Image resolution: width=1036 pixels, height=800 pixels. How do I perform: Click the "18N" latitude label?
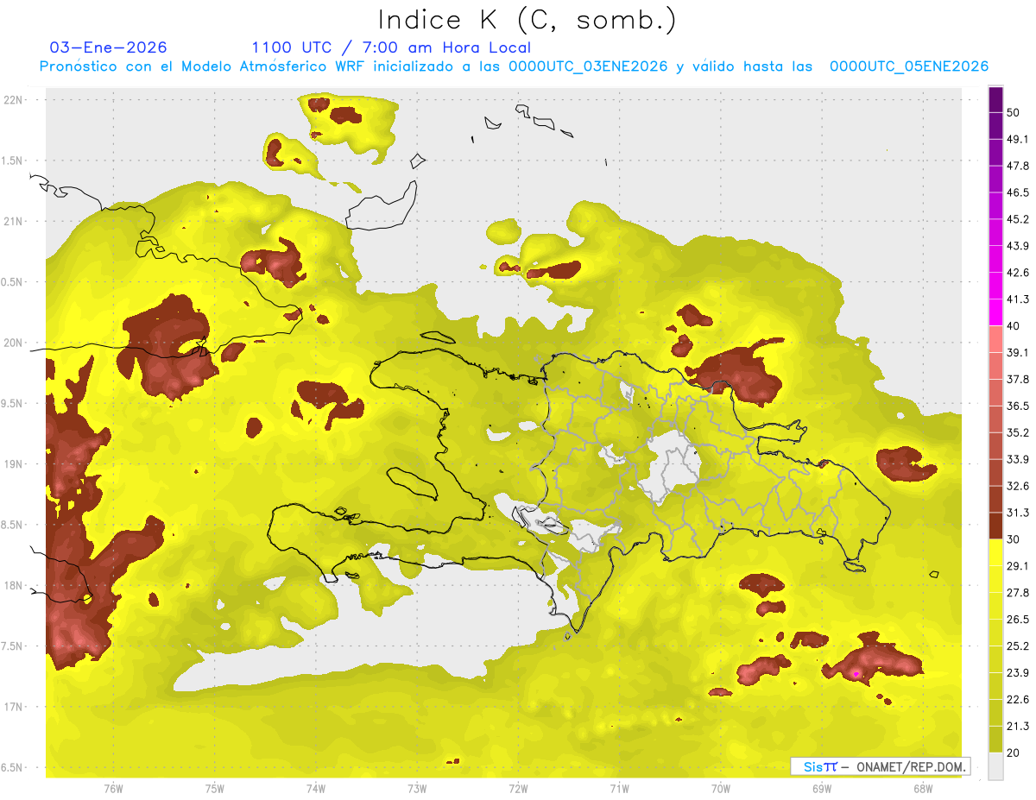tap(15, 585)
